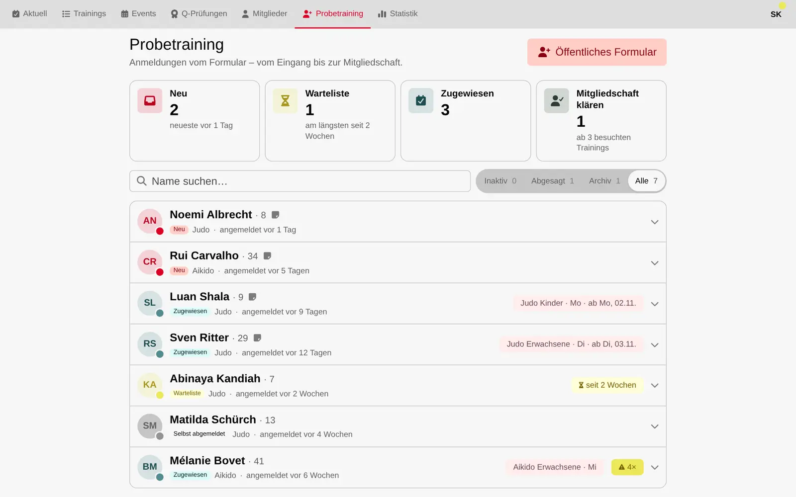Screen dimensions: 796x497
Task: Open the Mitglieder tab
Action: coord(265,14)
